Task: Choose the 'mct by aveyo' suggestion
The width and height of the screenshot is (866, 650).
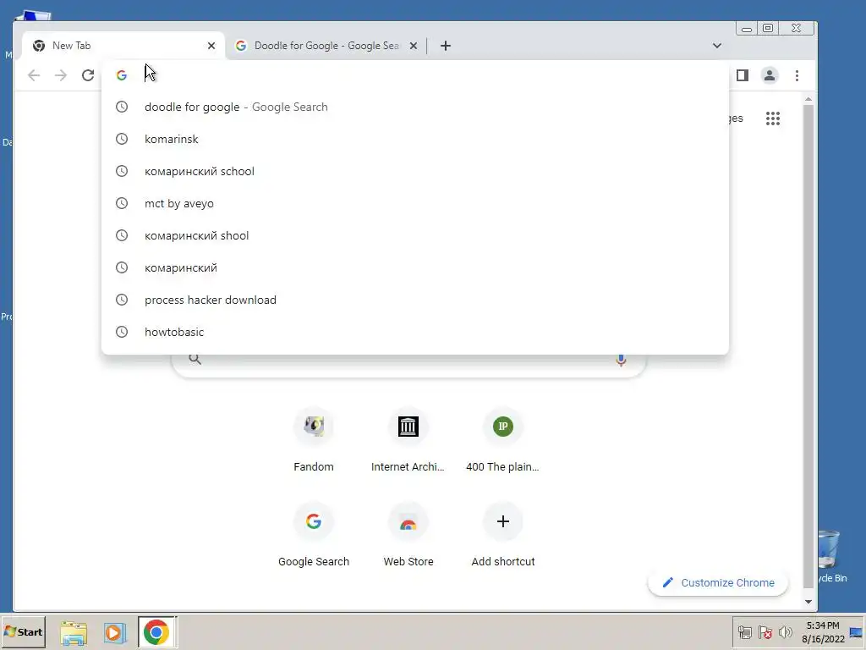Action: point(414,203)
